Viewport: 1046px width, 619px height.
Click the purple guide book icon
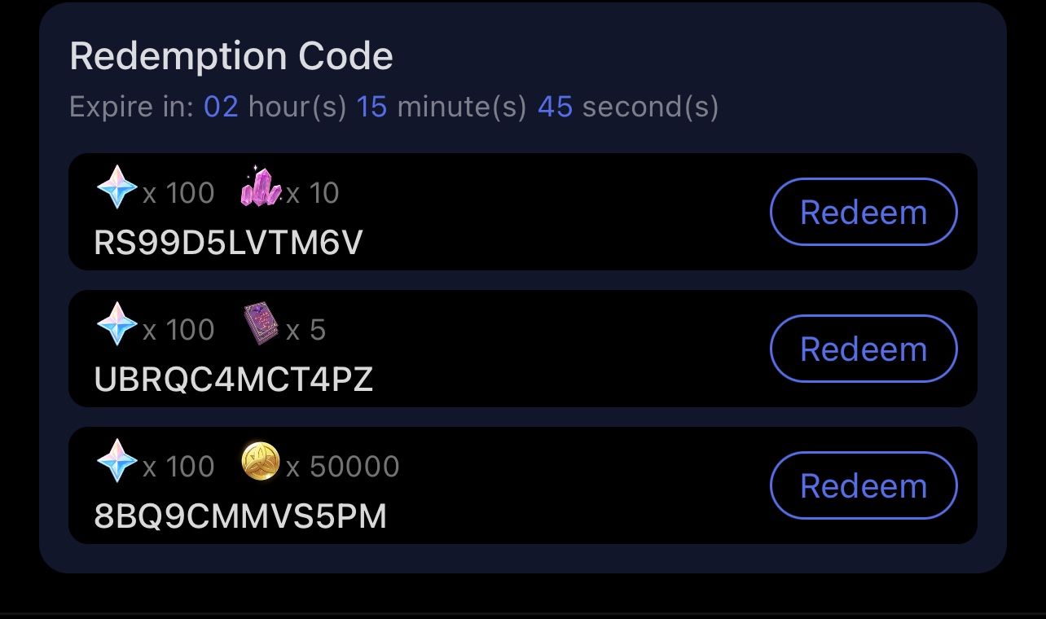261,324
